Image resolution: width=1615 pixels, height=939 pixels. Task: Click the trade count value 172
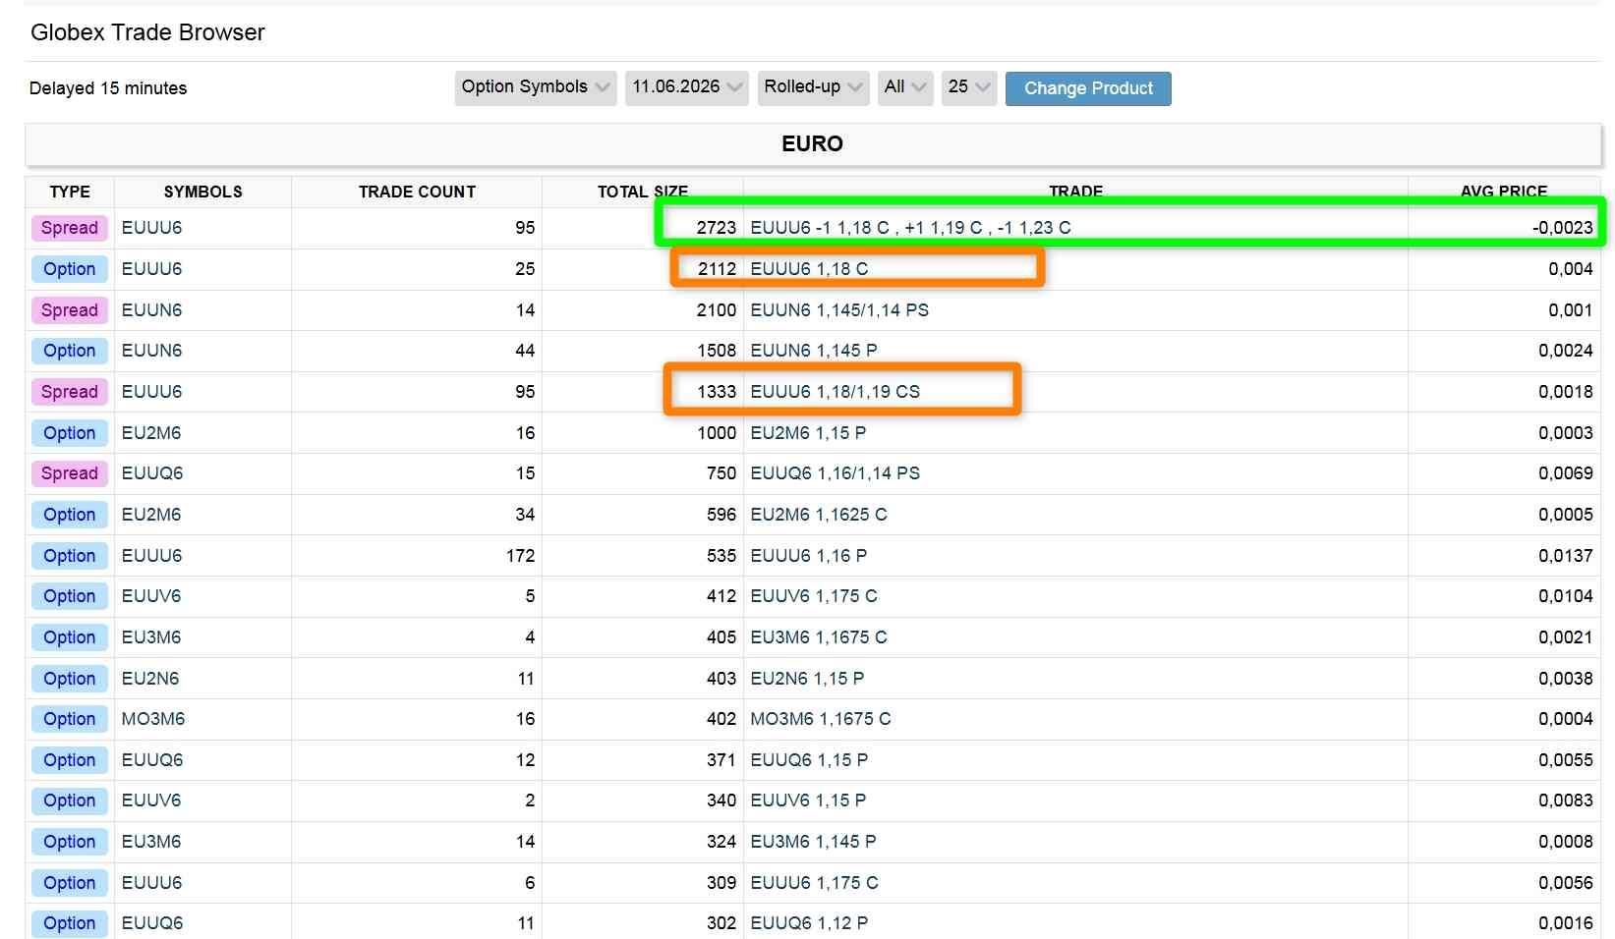click(521, 556)
